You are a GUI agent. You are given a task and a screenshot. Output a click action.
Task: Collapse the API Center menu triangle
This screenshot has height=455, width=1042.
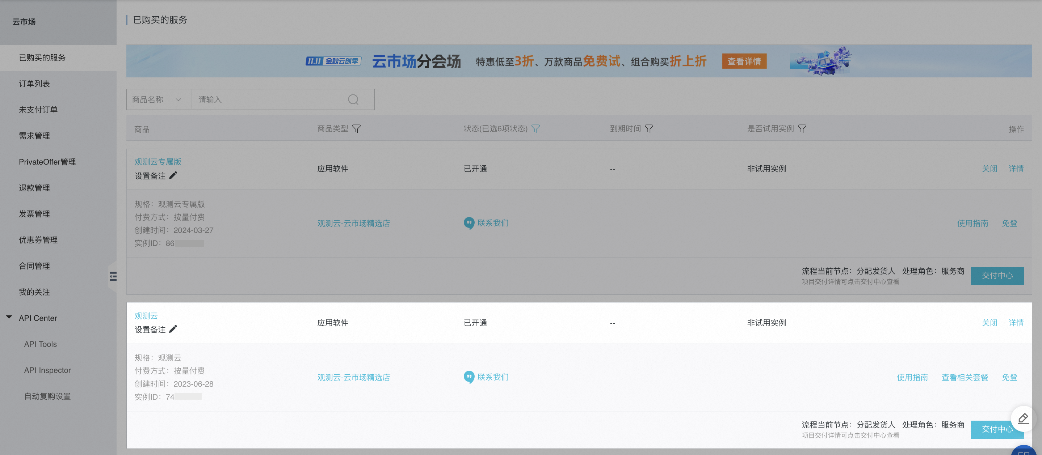(x=9, y=318)
